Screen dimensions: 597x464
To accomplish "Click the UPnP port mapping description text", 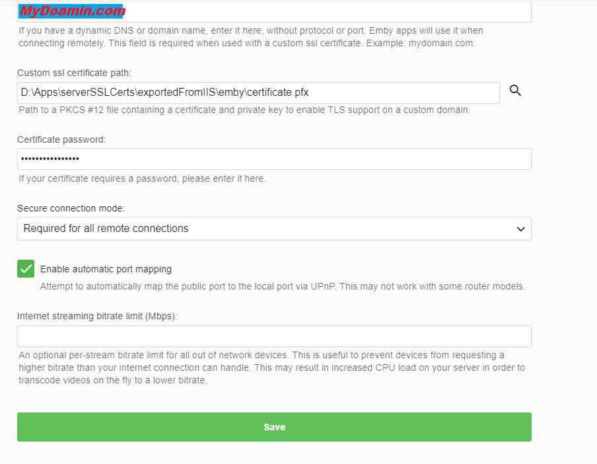I will [x=283, y=287].
